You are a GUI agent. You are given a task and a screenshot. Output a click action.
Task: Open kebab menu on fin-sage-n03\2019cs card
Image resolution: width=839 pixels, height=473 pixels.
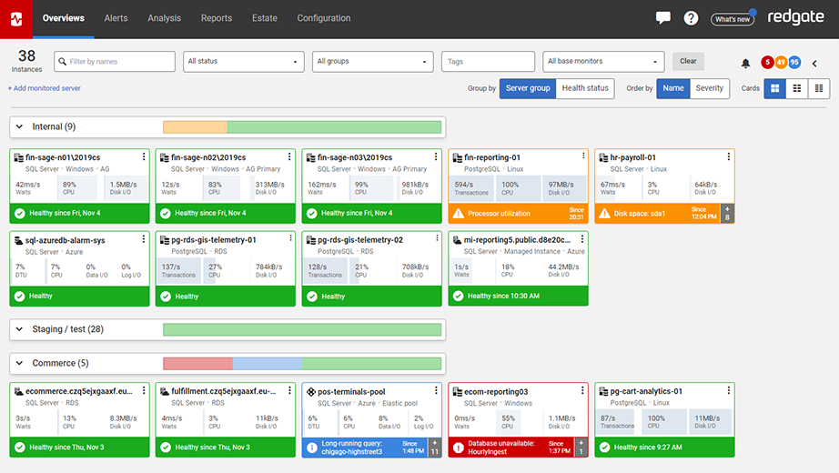coord(436,156)
